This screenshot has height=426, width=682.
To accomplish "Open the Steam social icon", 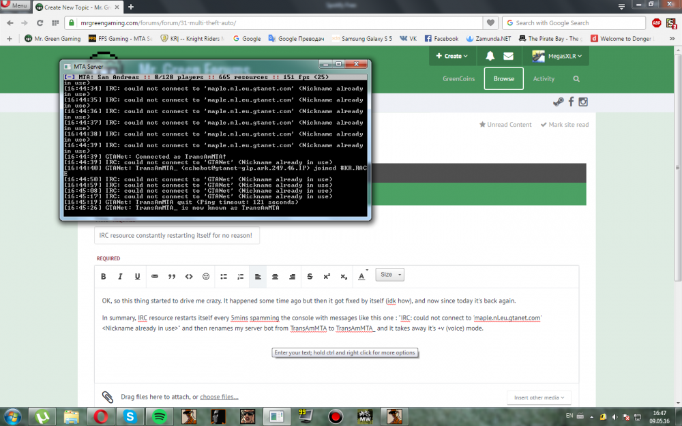I will [558, 102].
